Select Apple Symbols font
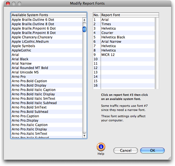Image resolution: width=175 pixels, height=166 pixels. (47, 46)
